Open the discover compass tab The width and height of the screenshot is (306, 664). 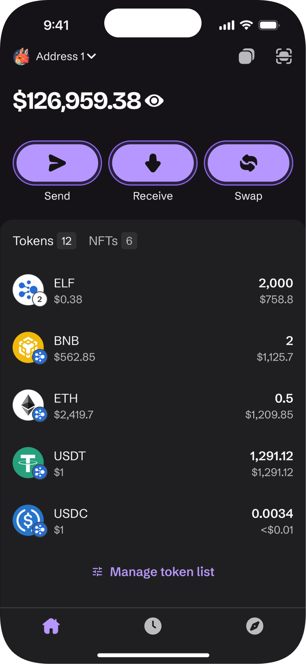[x=255, y=626]
